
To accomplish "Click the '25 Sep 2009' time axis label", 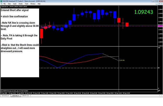I will point(4,93).
